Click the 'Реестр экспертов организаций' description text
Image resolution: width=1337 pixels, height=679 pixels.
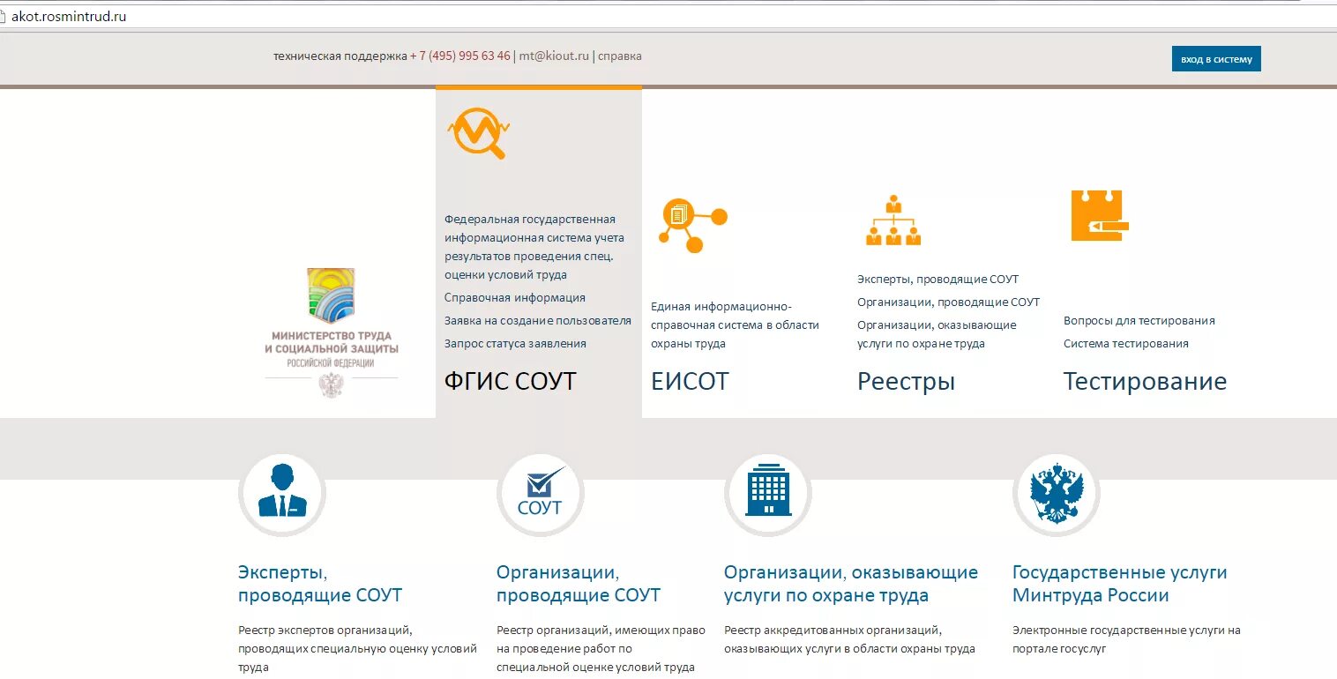(x=357, y=649)
